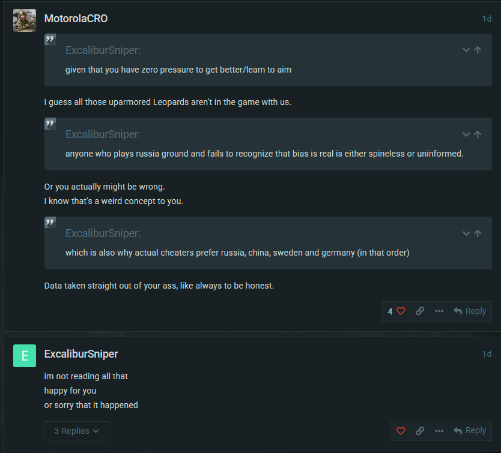The height and width of the screenshot is (453, 501).
Task: Click the 1d timestamp on MotorolaCRO's post
Action: coord(487,19)
